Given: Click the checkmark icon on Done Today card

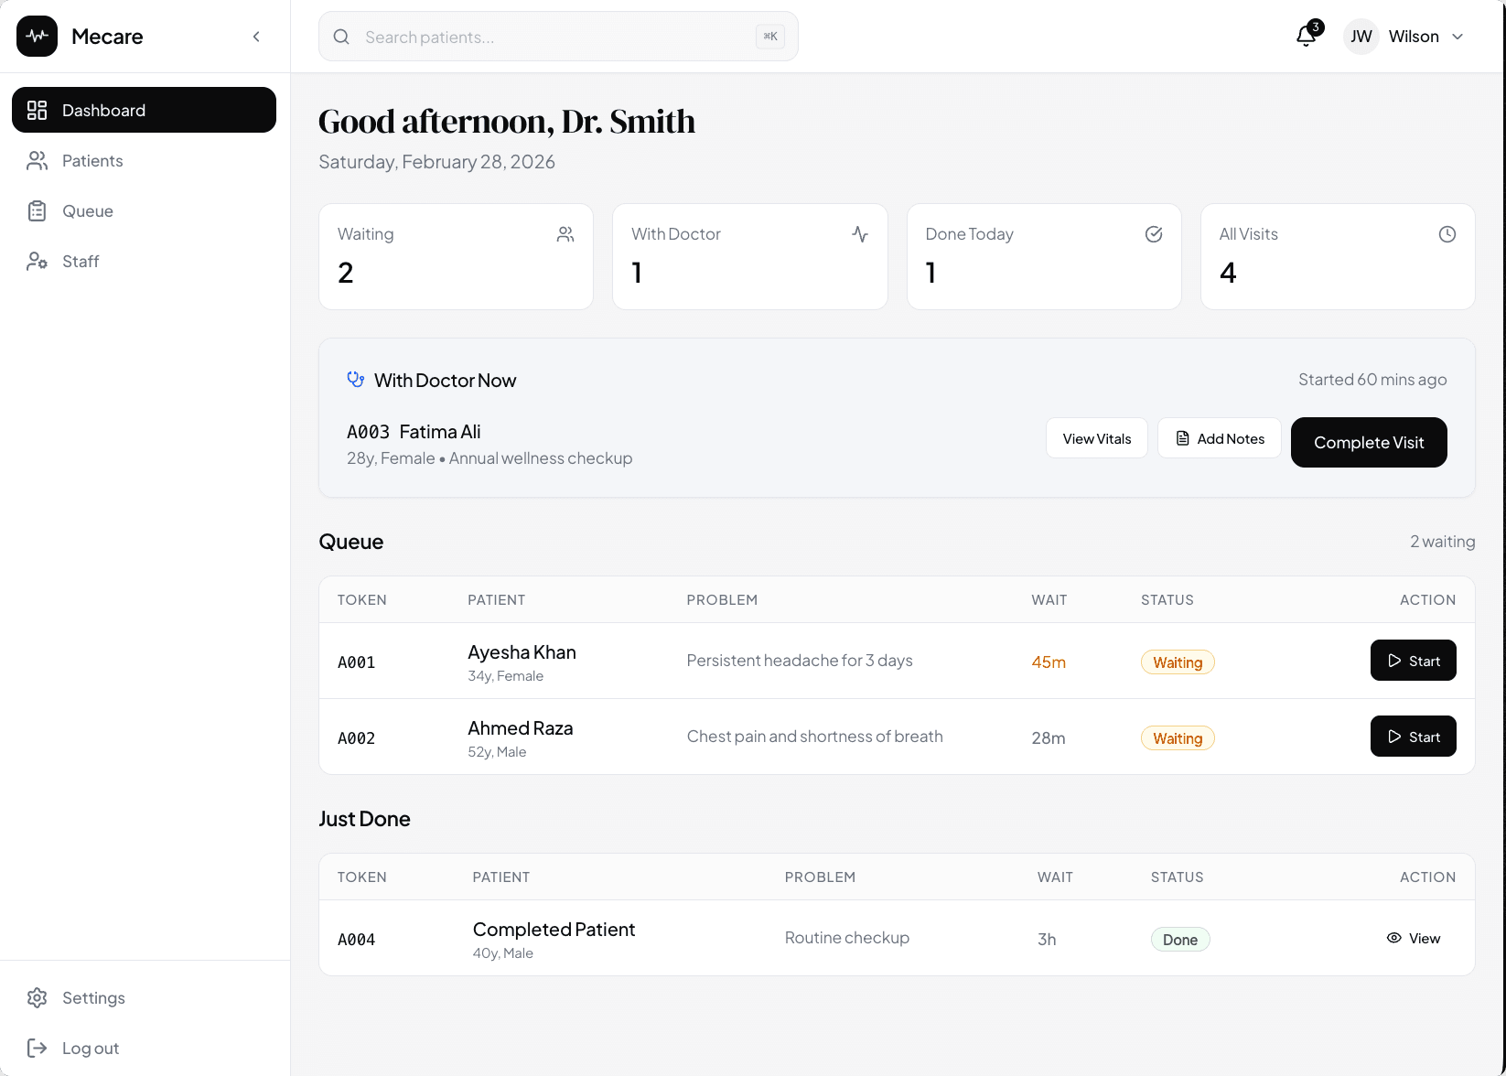Looking at the screenshot, I should pos(1154,234).
